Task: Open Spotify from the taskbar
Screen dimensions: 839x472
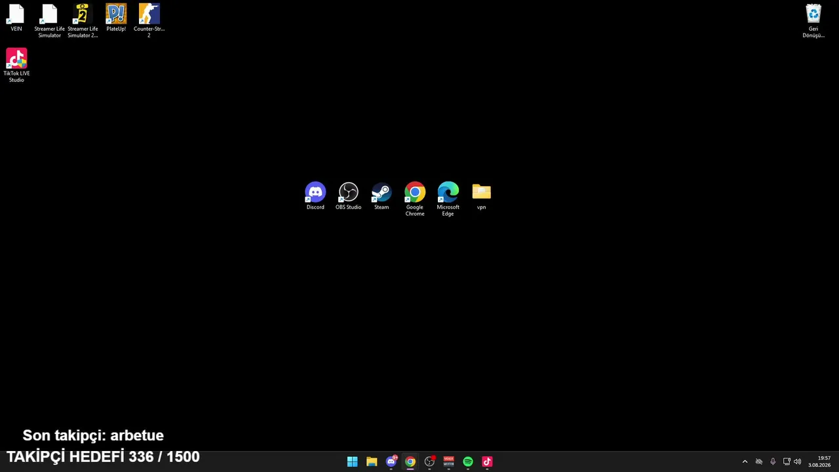Action: click(x=468, y=462)
